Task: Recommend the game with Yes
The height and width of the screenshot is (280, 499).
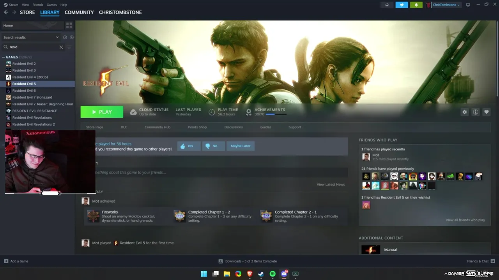Action: [189, 146]
